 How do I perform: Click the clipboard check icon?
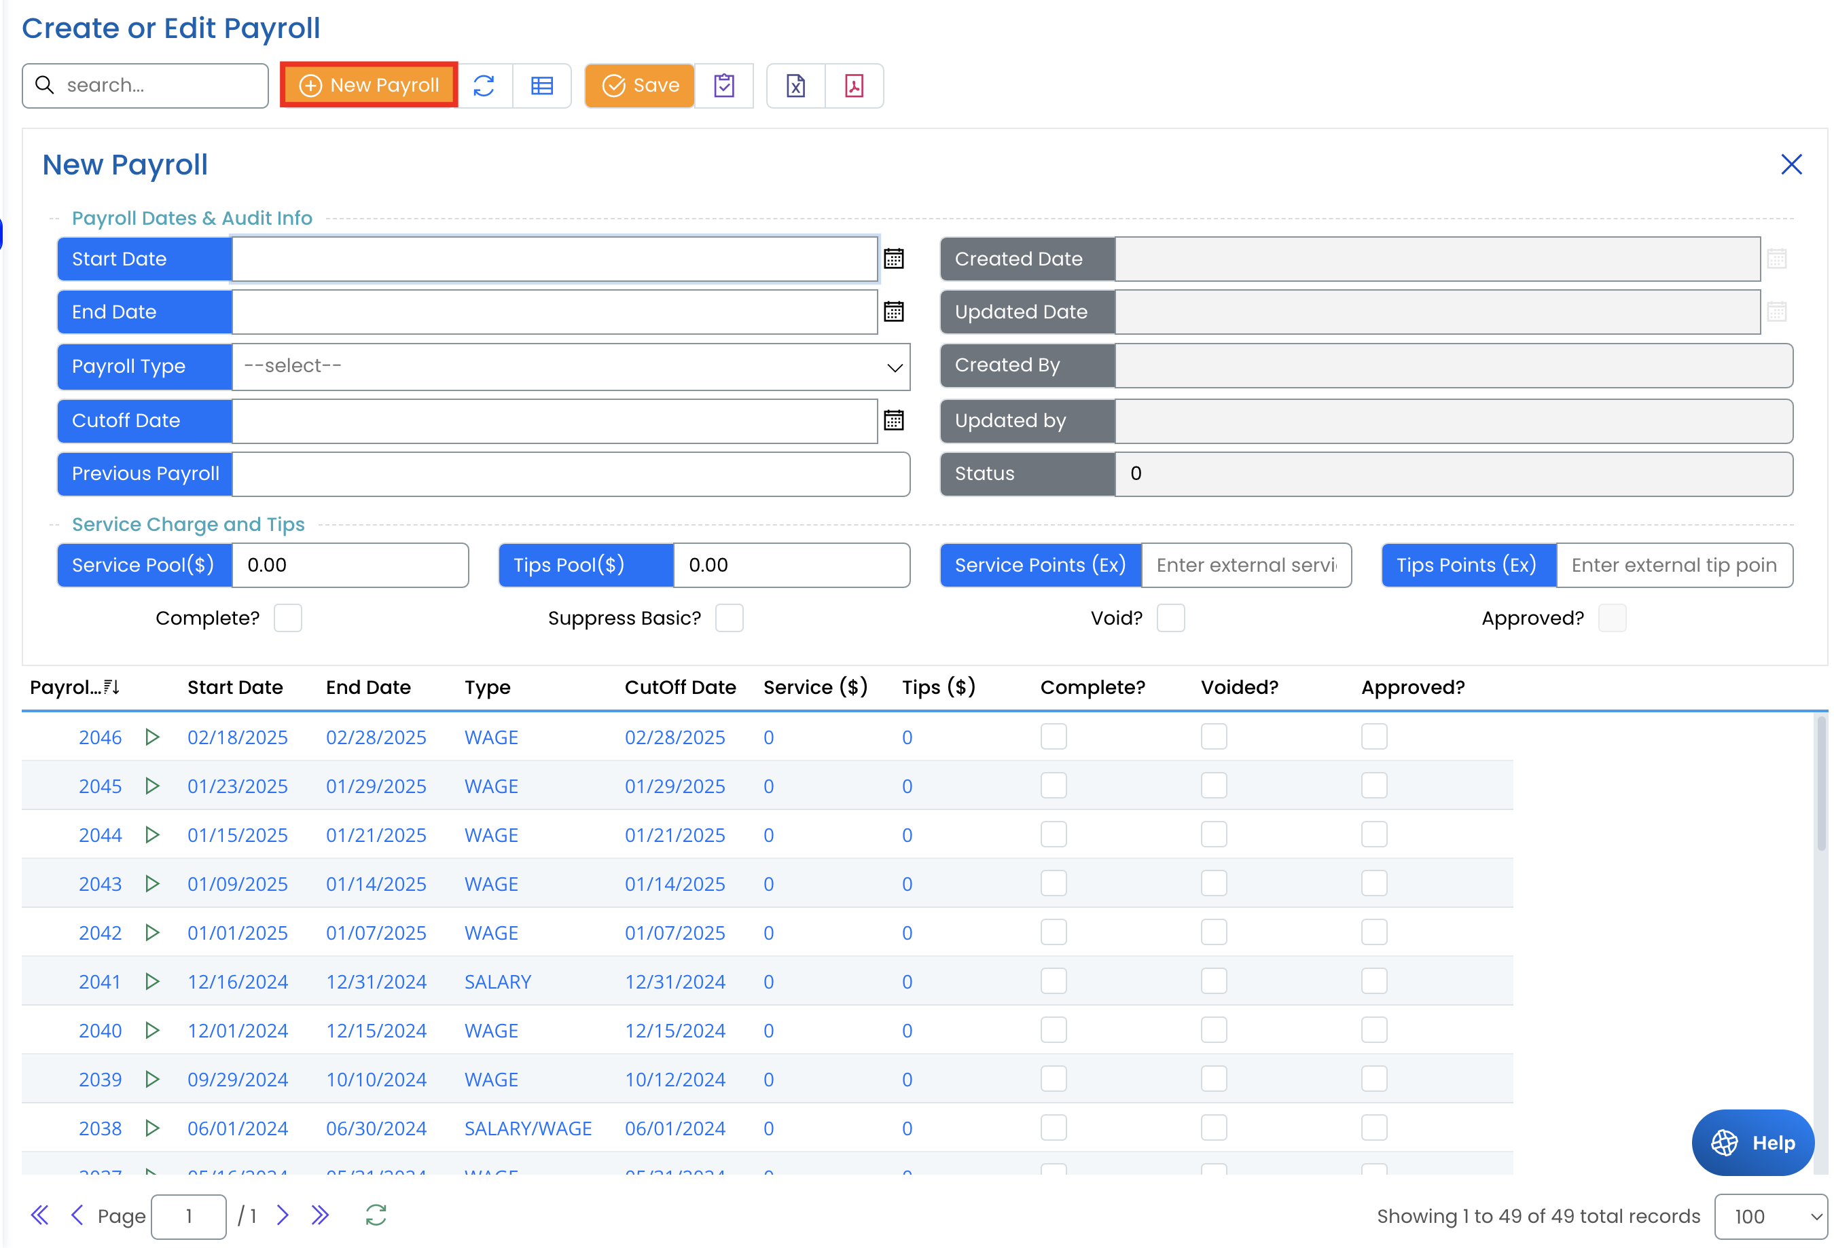click(x=723, y=85)
